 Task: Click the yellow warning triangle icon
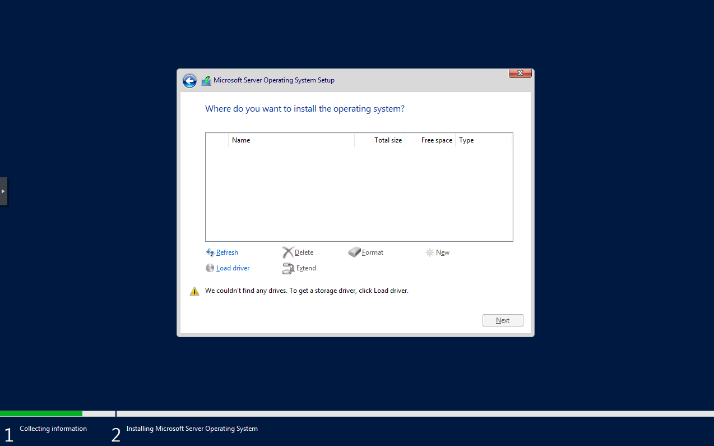coord(194,291)
